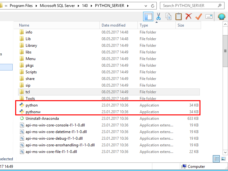
Task: Select the python application icon
Action: [22, 105]
